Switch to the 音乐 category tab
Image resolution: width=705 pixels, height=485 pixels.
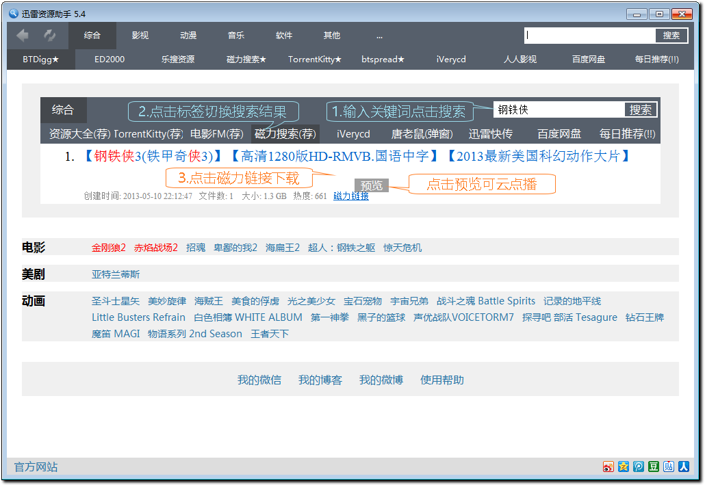tap(236, 35)
